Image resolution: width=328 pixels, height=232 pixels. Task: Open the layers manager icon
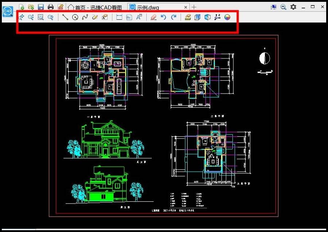point(188,17)
